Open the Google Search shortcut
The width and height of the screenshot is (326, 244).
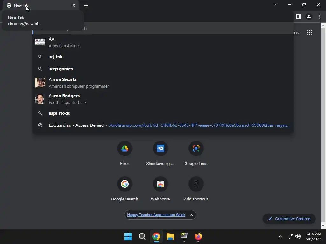[x=124, y=189]
